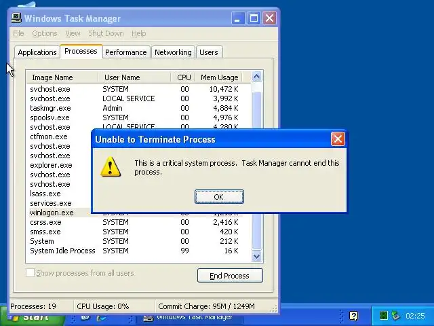Viewport: 434px width, 326px height.
Task: Switch to the Performance tab
Action: pos(126,52)
